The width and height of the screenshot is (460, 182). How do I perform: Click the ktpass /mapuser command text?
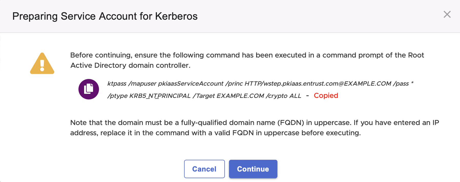(x=132, y=84)
